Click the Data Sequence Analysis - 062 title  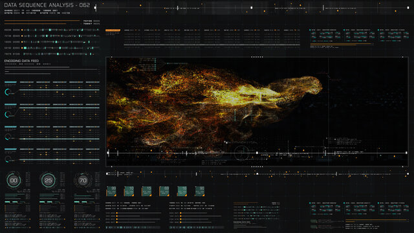coord(47,5)
